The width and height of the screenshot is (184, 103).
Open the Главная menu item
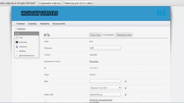20,24
